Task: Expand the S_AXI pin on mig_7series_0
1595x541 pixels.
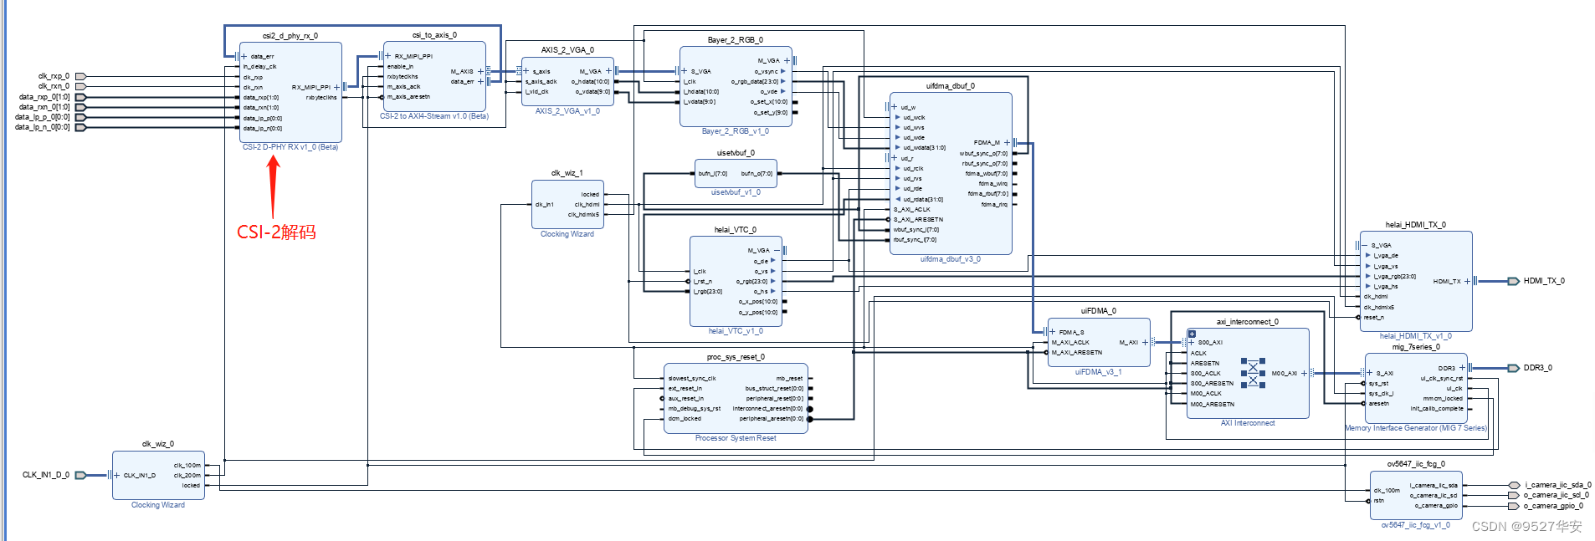Action: click(x=1369, y=373)
